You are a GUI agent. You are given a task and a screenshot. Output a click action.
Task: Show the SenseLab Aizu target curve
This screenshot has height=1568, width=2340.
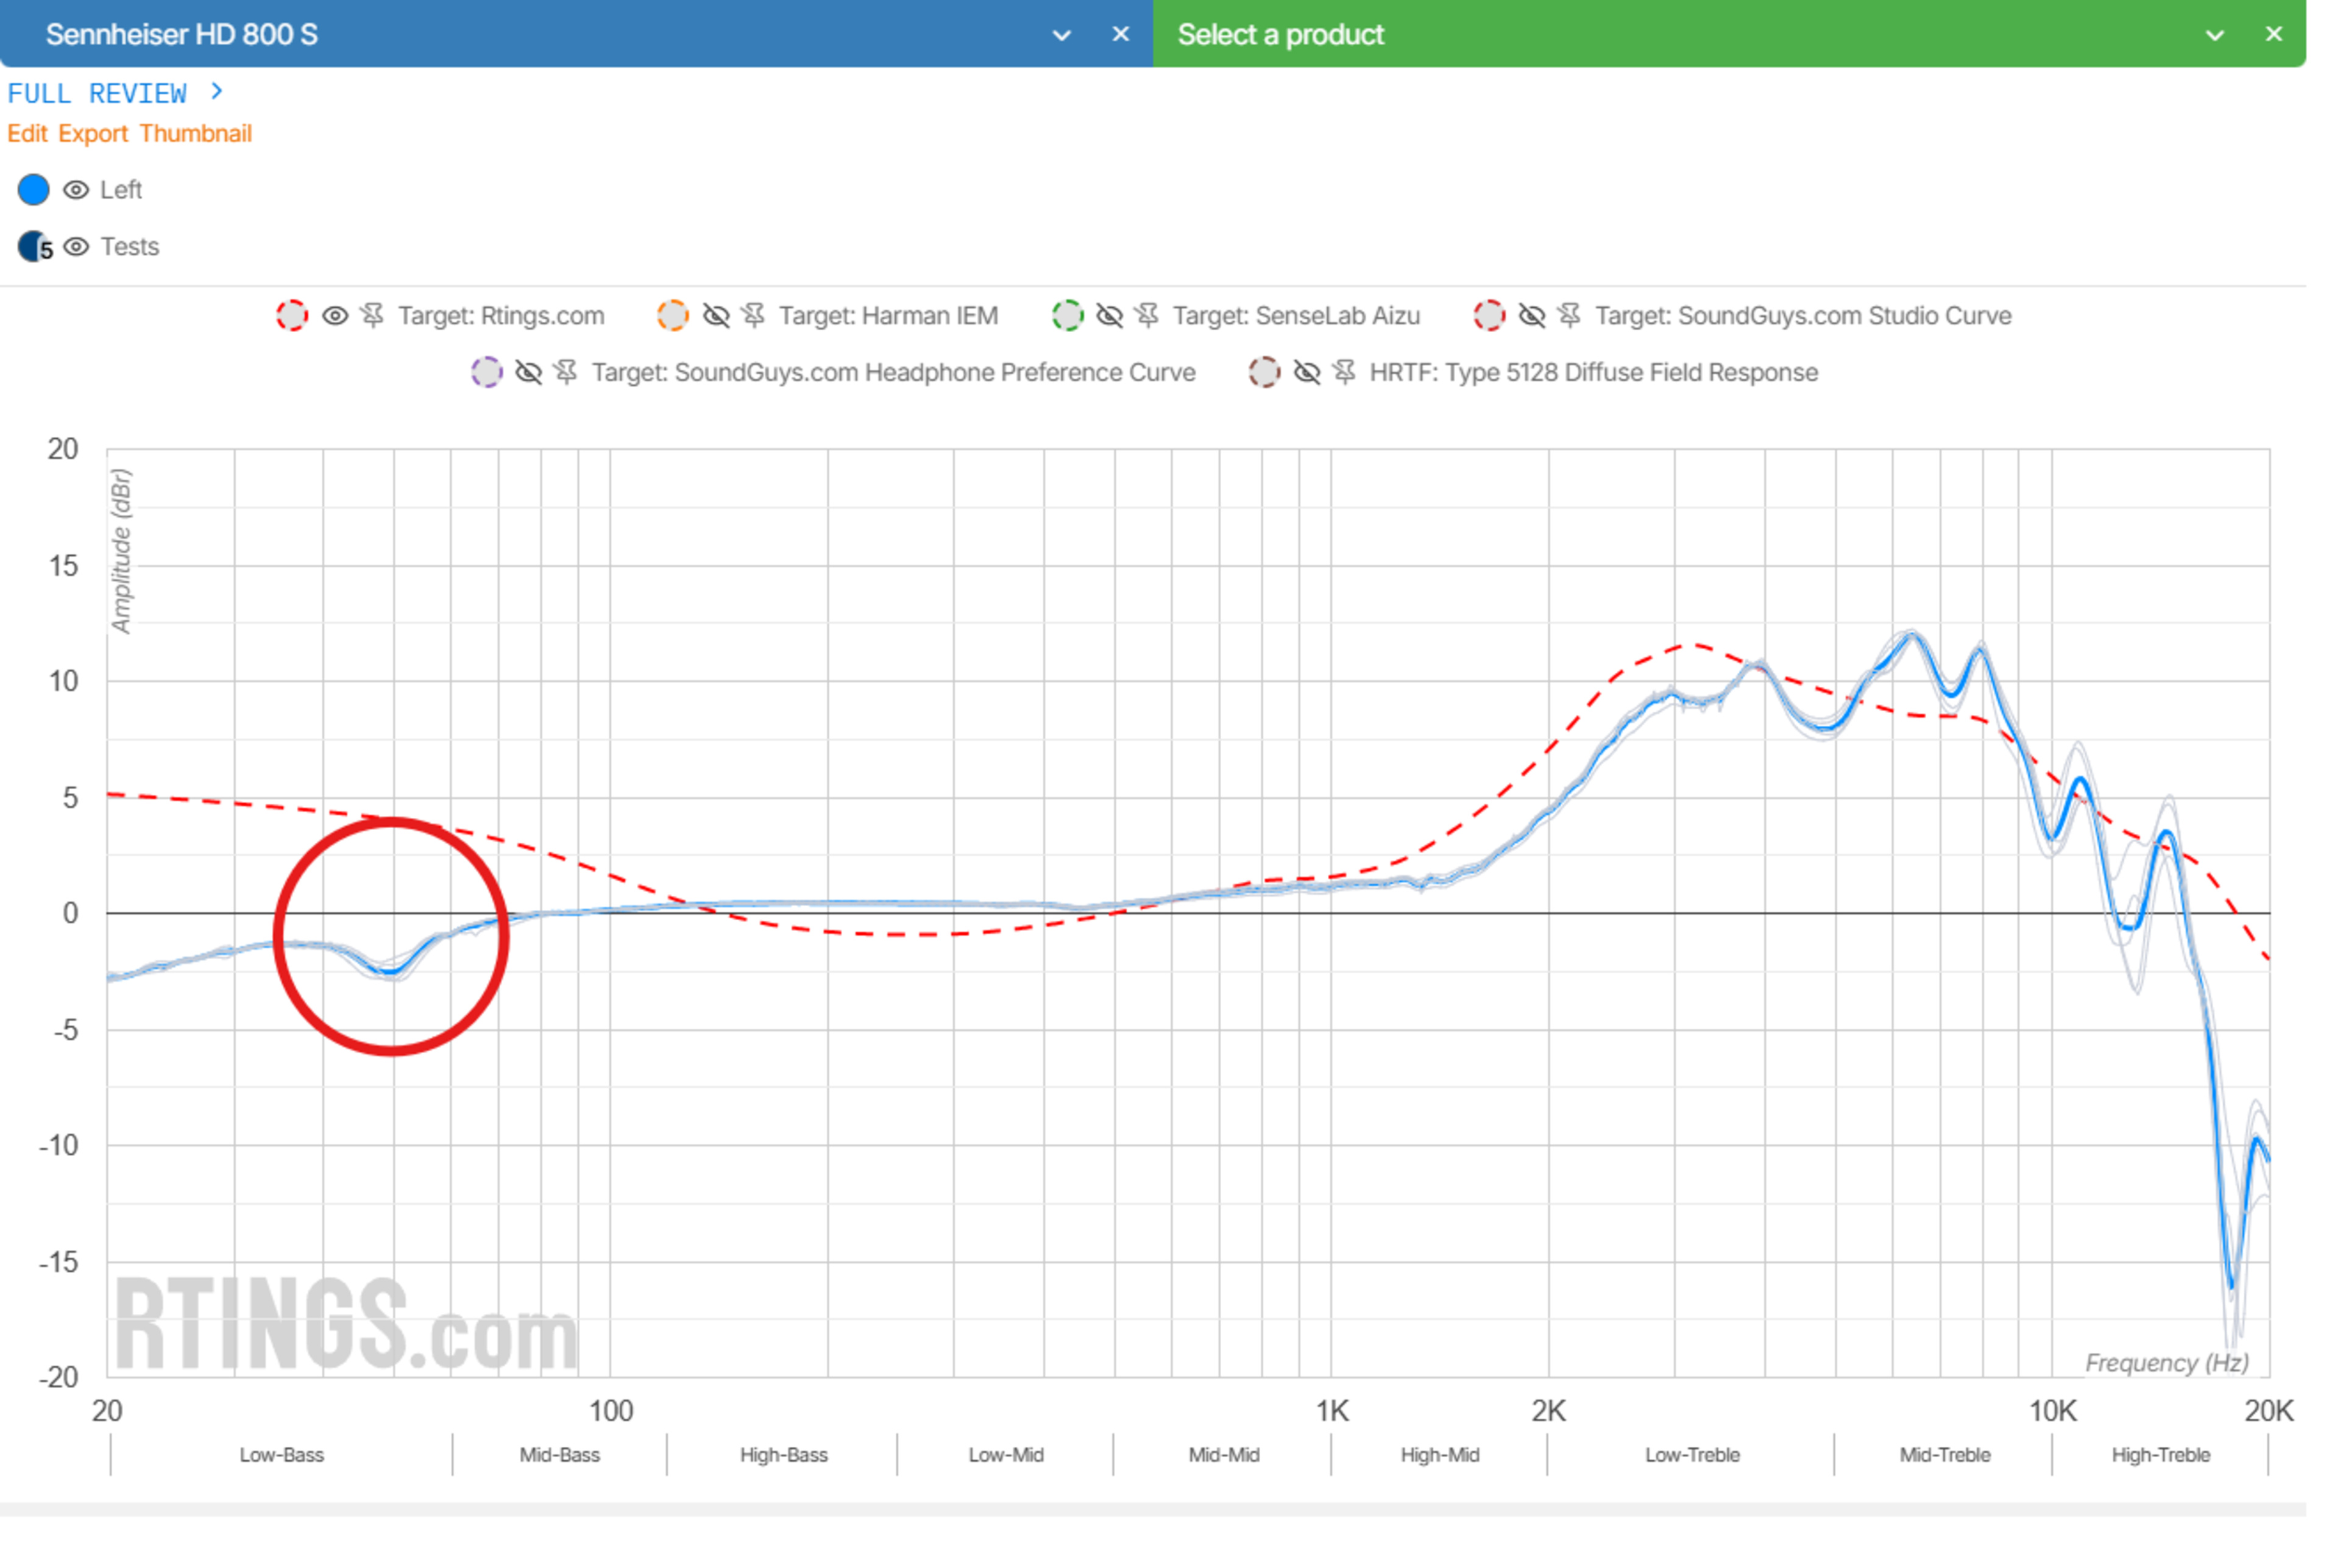1109,316
